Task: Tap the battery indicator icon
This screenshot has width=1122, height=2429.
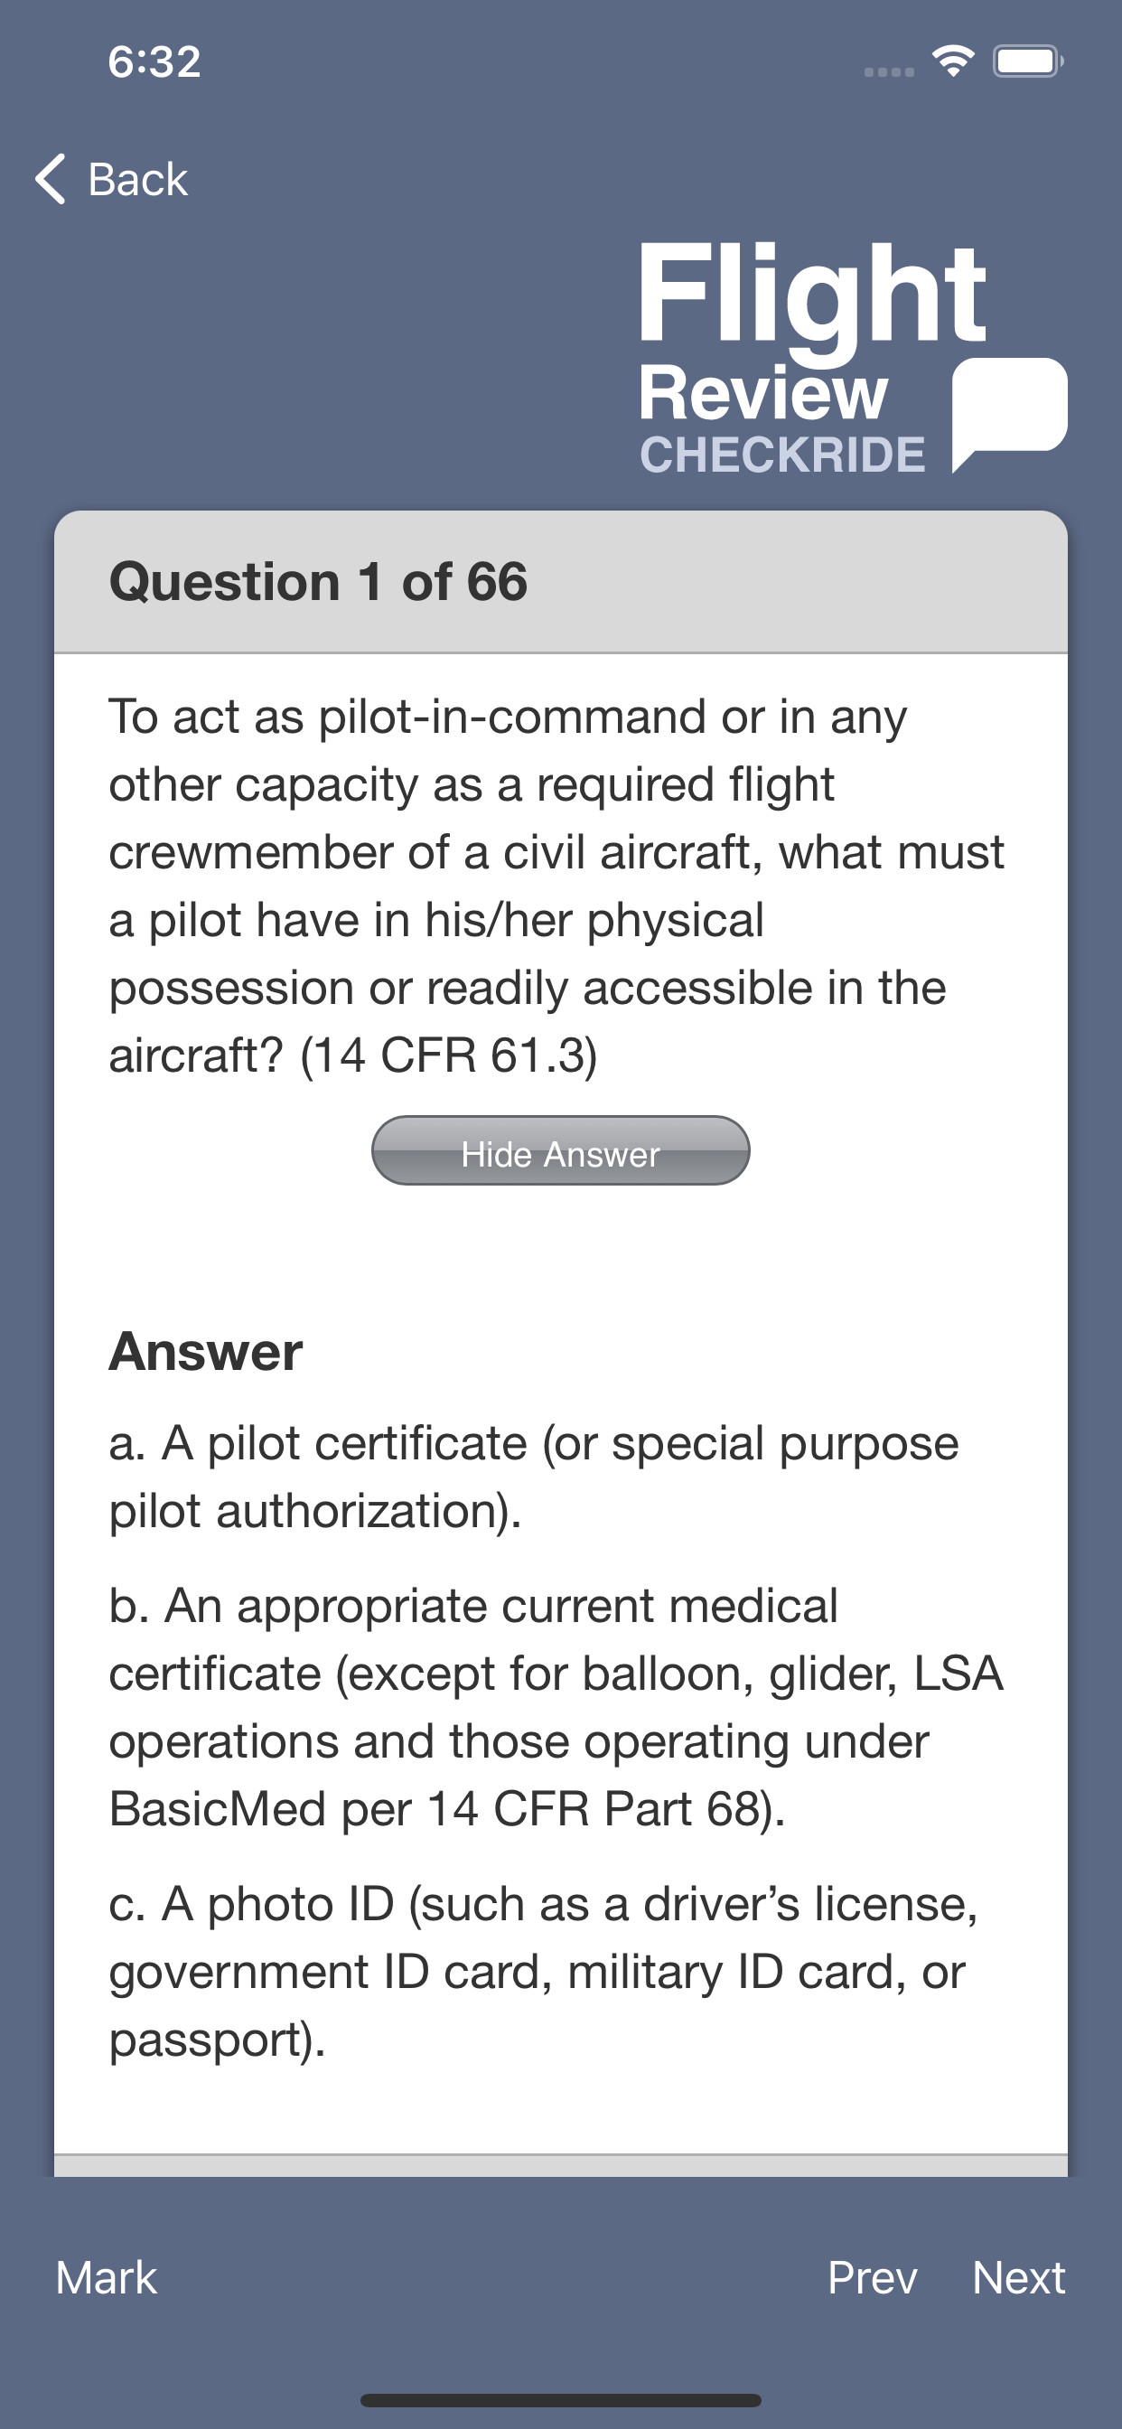Action: (1027, 62)
